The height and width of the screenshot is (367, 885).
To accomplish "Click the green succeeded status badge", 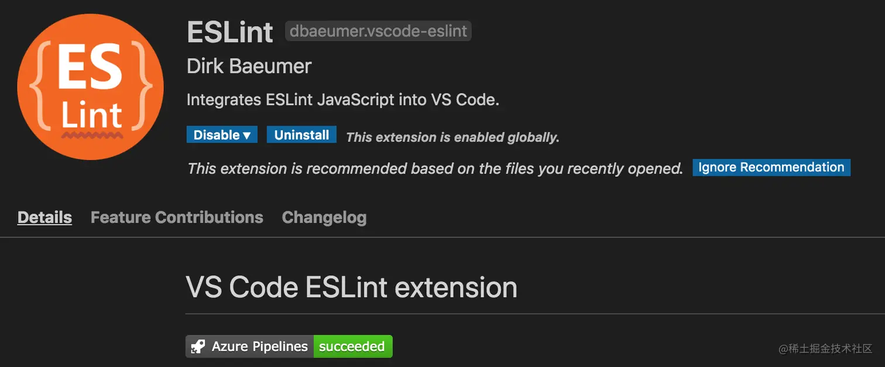I will 352,347.
